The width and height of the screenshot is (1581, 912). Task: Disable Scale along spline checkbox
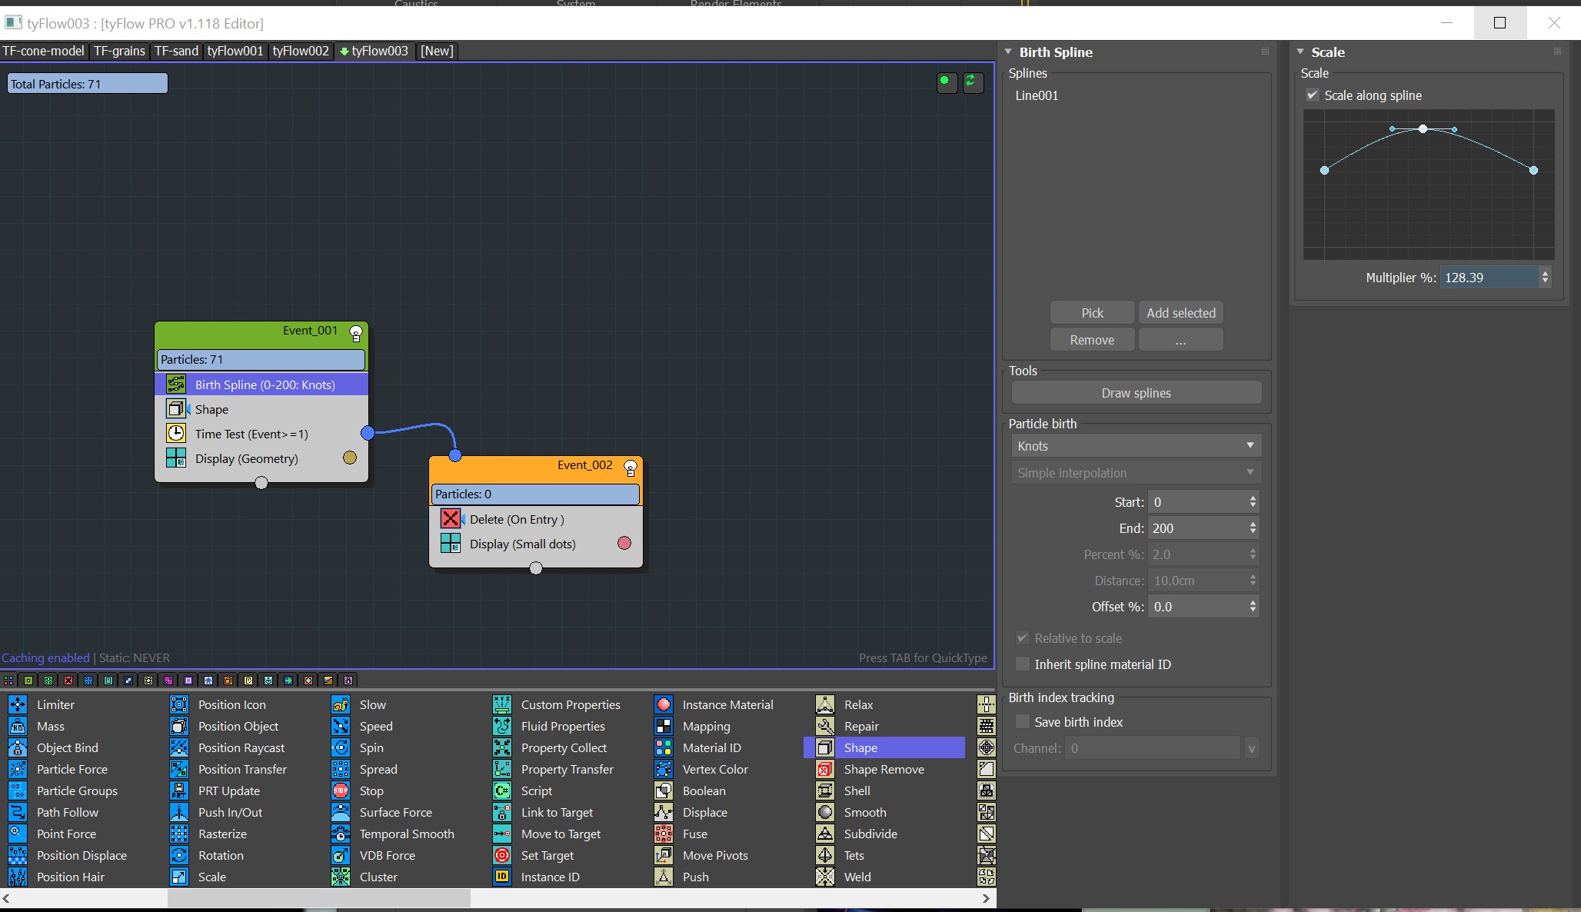[x=1313, y=95]
